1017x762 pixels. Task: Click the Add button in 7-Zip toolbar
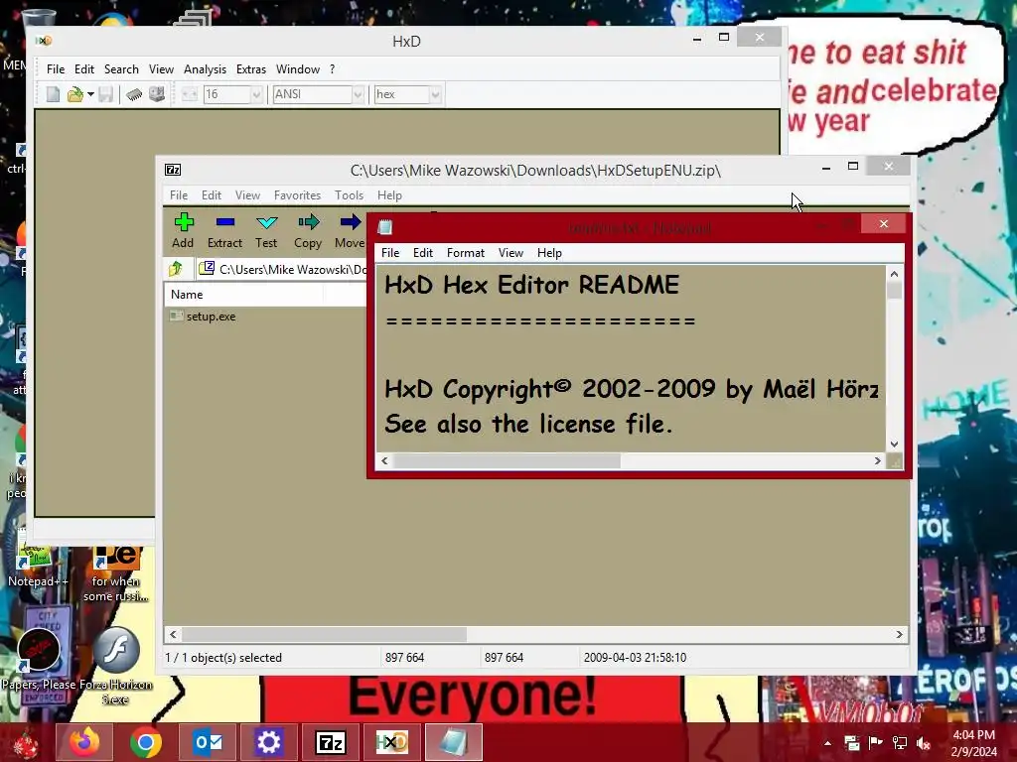click(x=183, y=230)
